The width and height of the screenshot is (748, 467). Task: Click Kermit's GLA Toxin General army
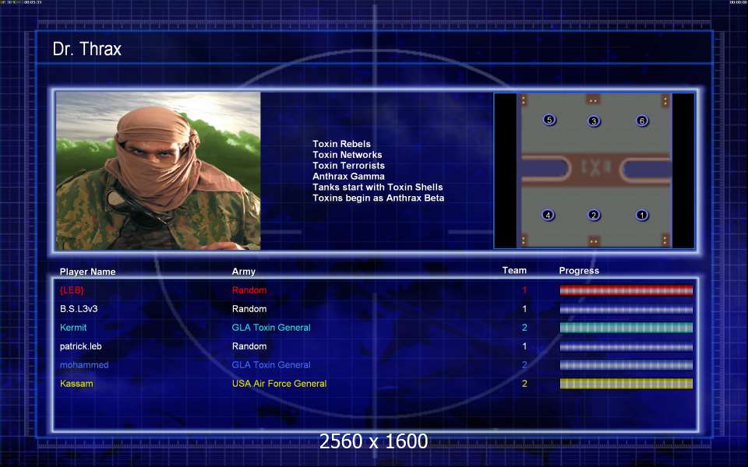[x=271, y=328]
